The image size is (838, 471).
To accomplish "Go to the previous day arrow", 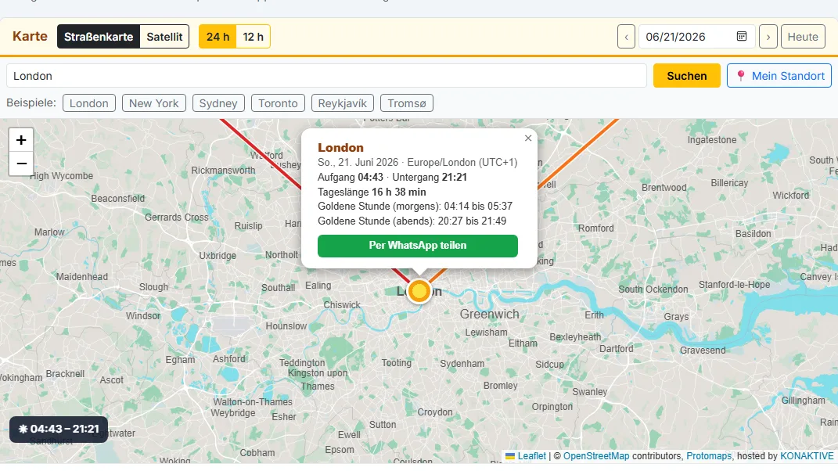I will click(627, 37).
